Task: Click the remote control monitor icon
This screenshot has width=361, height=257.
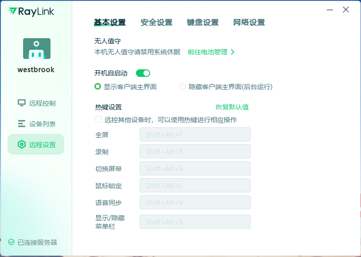Action: pyautogui.click(x=22, y=103)
